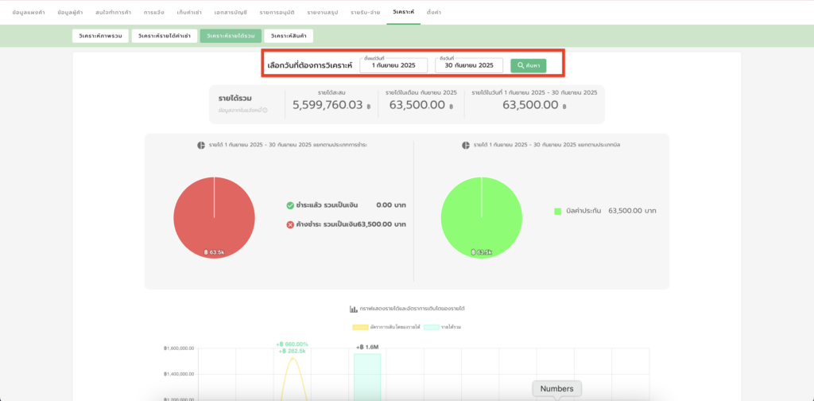Click the ฿1,400,000.00 axis label
The image size is (814, 401).
coord(179,374)
